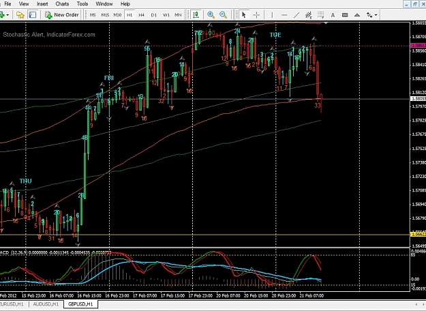This screenshot has width=426, height=311.
Task: Select the Trendline drawing tool
Action: pyautogui.click(x=296, y=15)
